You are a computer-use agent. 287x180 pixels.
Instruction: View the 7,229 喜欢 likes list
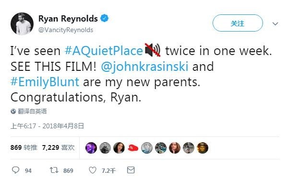[x=58, y=147]
